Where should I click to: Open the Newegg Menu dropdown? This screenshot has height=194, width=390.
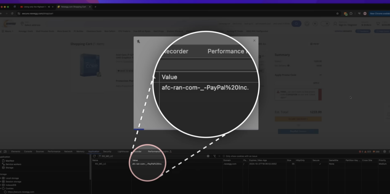(x=8, y=31)
